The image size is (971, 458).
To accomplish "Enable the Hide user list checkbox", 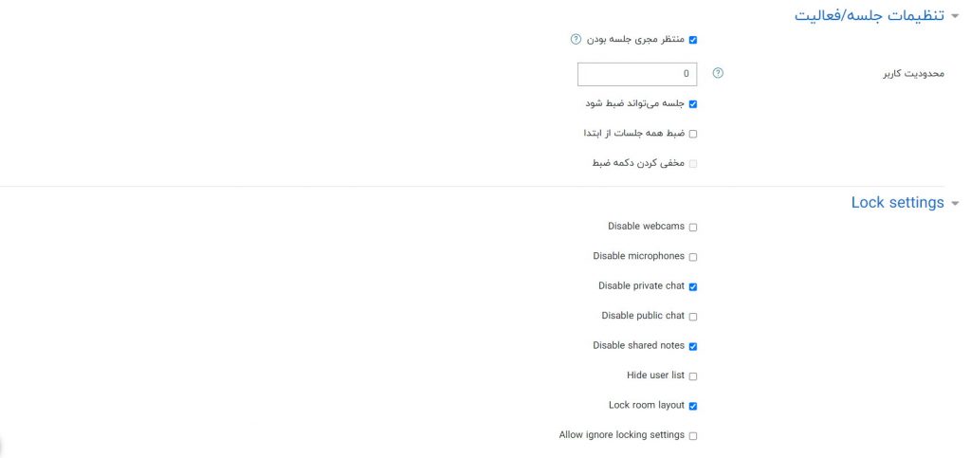I will pos(693,376).
